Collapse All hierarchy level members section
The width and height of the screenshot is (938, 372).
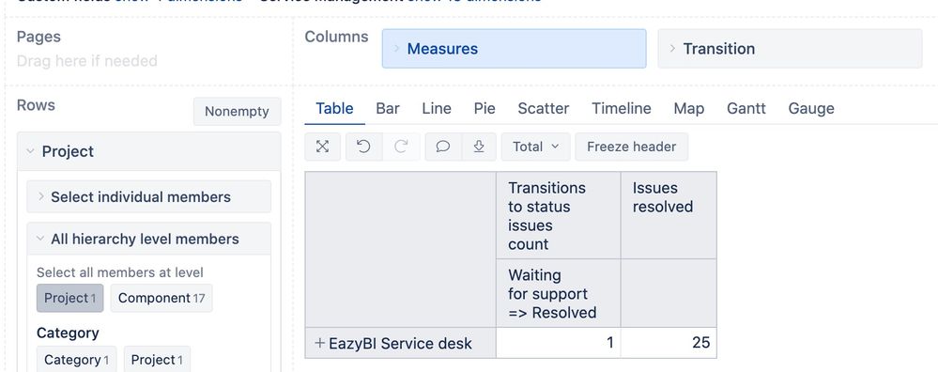148,239
